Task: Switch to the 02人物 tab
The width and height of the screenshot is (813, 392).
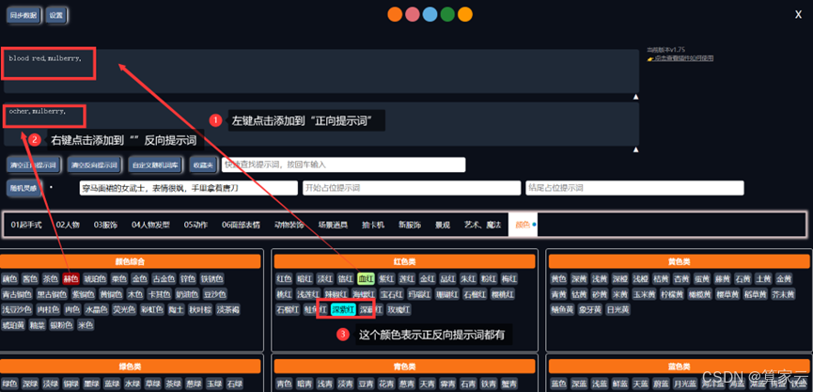Action: 68,225
